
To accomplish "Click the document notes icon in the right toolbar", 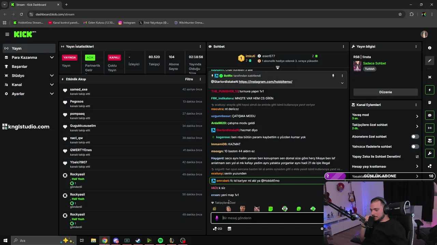I will 429,103.
